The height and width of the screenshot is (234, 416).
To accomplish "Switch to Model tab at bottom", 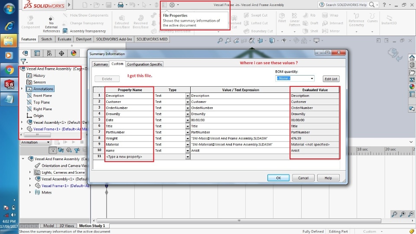I will pyautogui.click(x=49, y=226).
